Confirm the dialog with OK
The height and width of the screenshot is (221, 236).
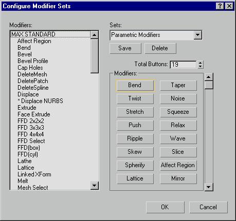click(x=165, y=207)
